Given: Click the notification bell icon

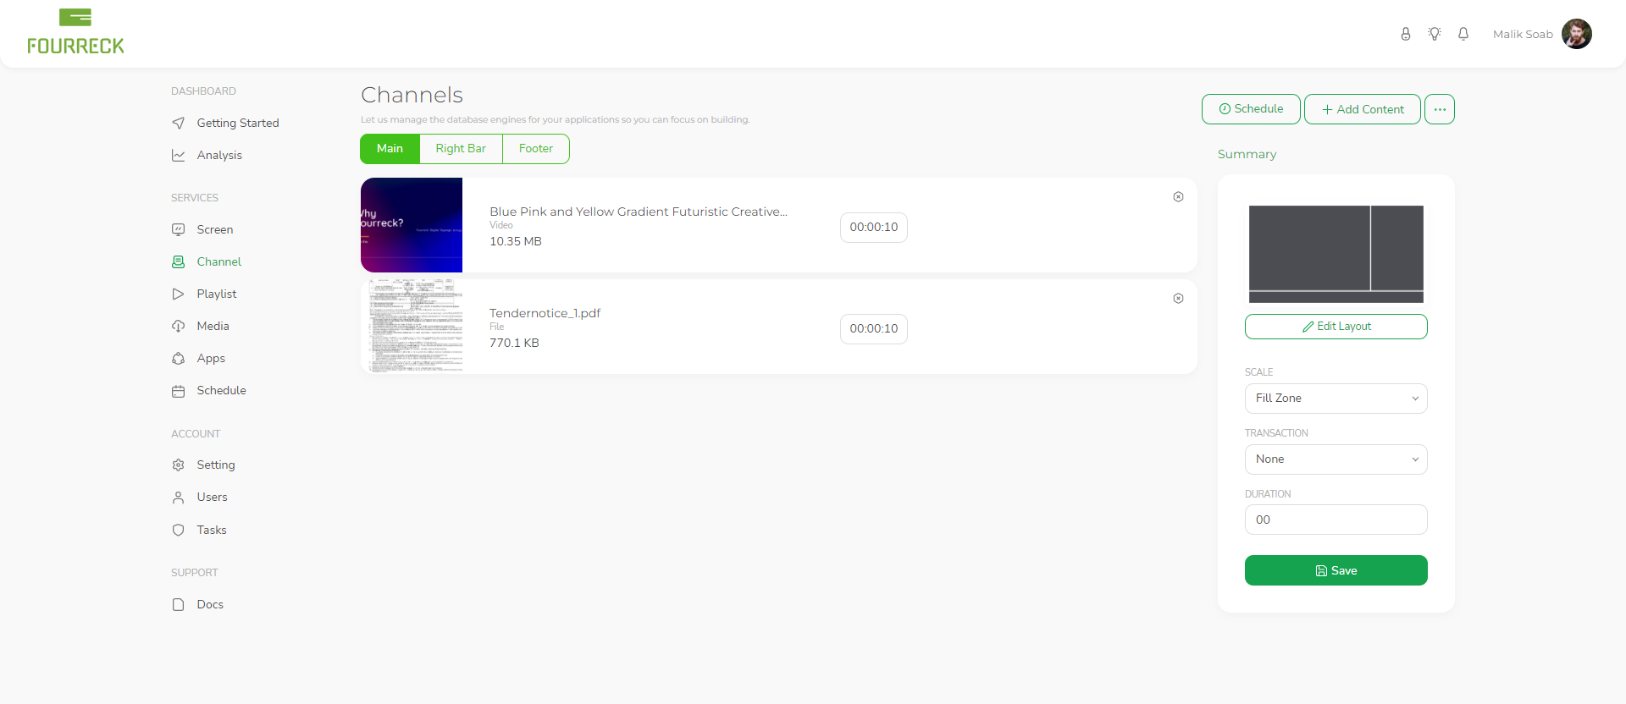Looking at the screenshot, I should point(1463,34).
